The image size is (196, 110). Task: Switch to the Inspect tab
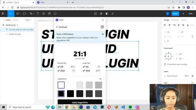tap(184, 20)
